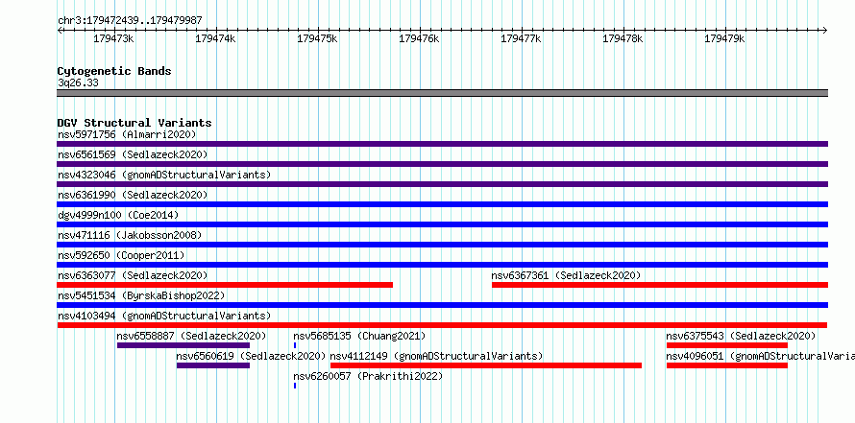This screenshot has height=423, width=855.
Task: Click the 179473k ruler position
Action: tap(113, 38)
